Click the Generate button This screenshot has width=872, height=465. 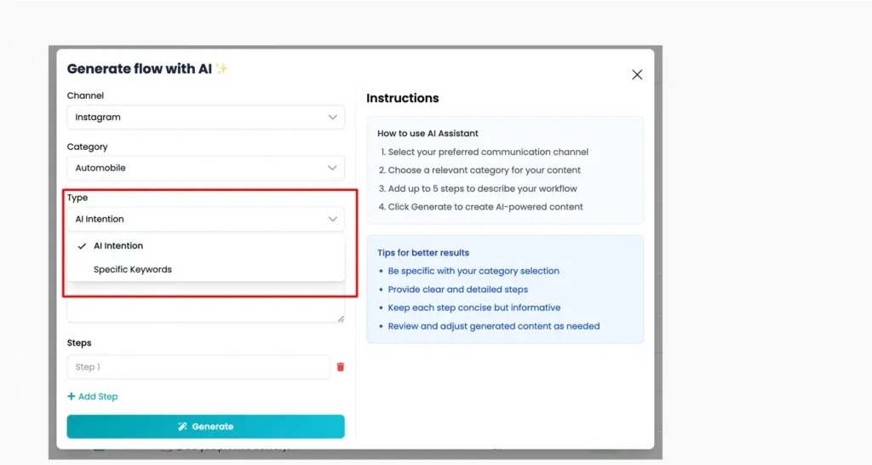click(206, 427)
